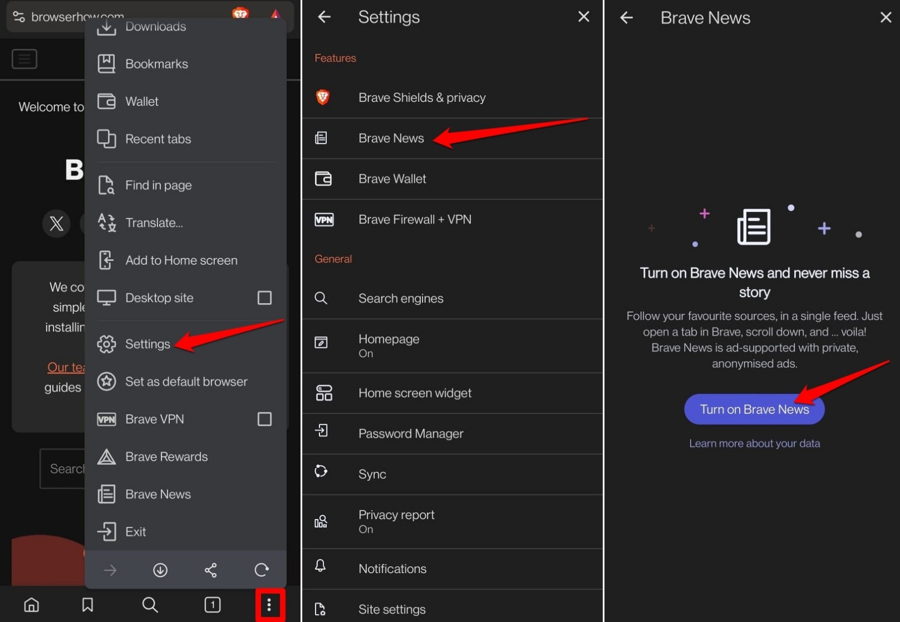900x622 pixels.
Task: Tap the home icon in bottom toolbar
Action: pyautogui.click(x=31, y=605)
